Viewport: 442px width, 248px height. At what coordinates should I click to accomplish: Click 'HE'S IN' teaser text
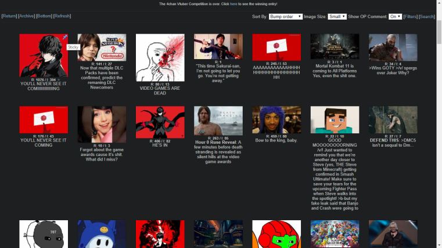pyautogui.click(x=160, y=145)
